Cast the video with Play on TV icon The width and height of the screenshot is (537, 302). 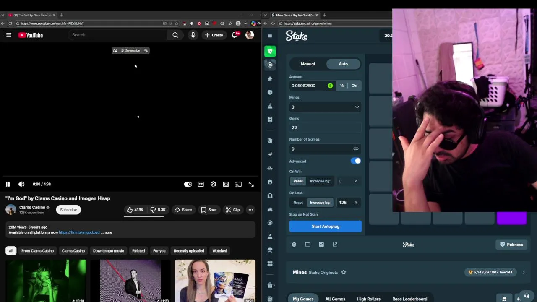pyautogui.click(x=238, y=184)
